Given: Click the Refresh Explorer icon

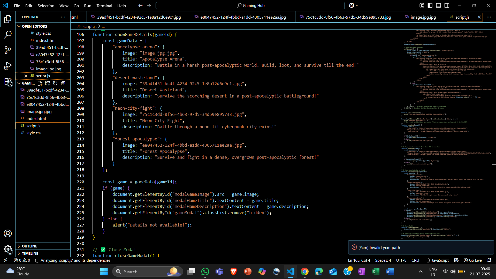Looking at the screenshot, I should (x=55, y=83).
